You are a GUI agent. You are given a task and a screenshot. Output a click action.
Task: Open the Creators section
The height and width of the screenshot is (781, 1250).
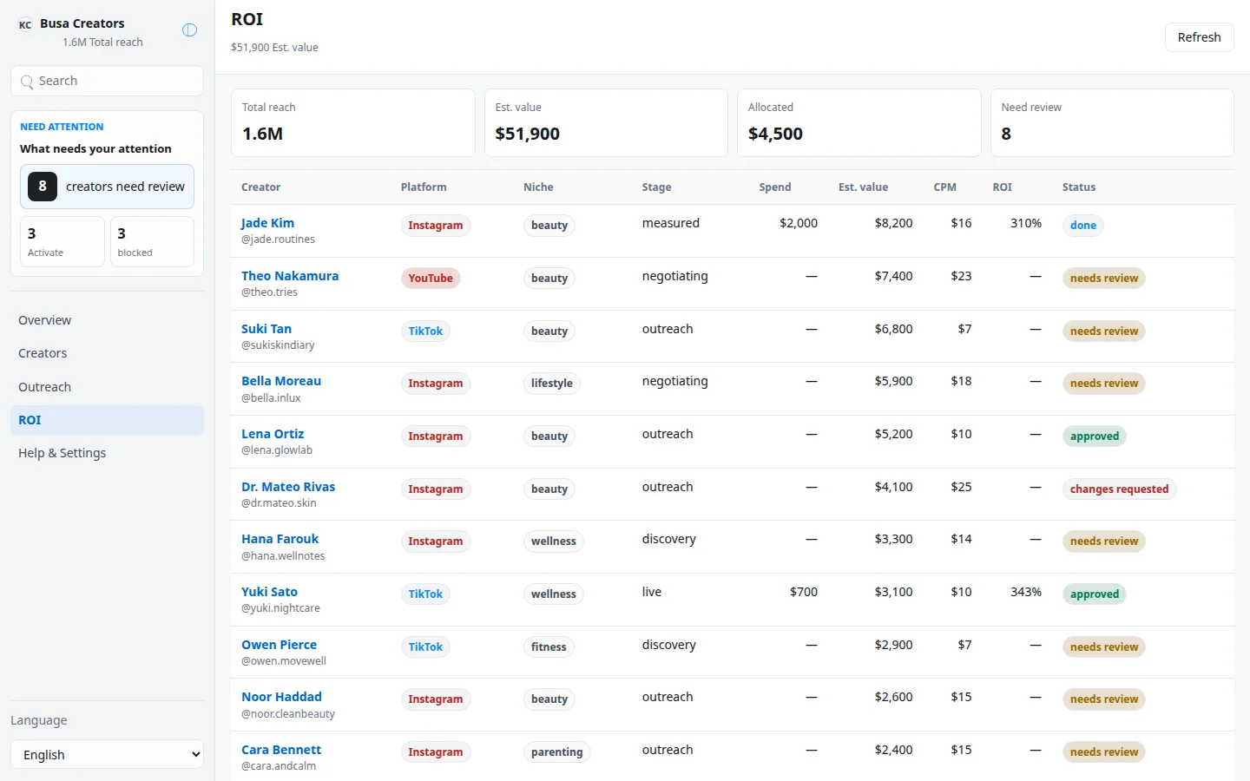[107, 353]
